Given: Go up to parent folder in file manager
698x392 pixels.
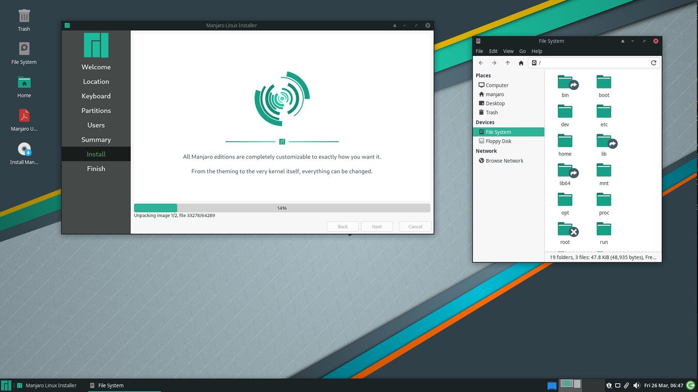Looking at the screenshot, I should (508, 63).
